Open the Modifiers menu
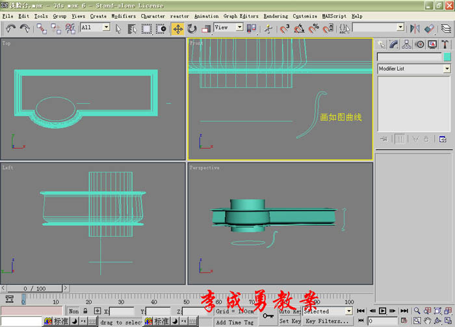The height and width of the screenshot is (327, 455). (123, 16)
